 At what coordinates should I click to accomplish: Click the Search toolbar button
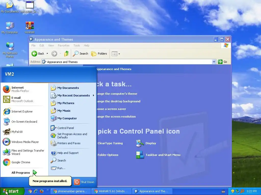[80, 54]
